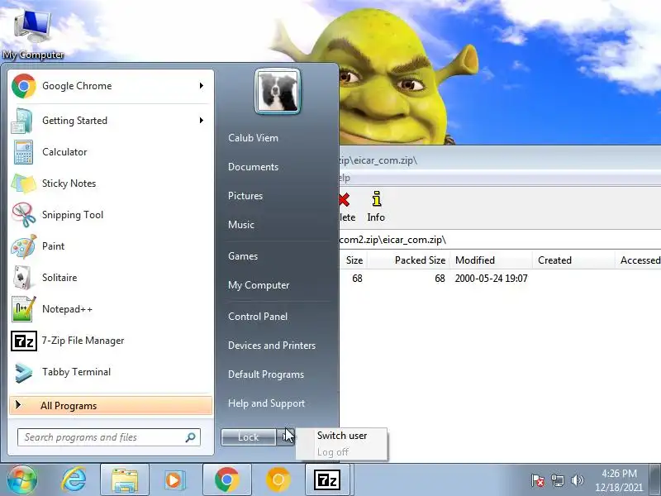Sort by the Size column in 7-Zip
Viewport: 661px width, 496px height.
(354, 260)
